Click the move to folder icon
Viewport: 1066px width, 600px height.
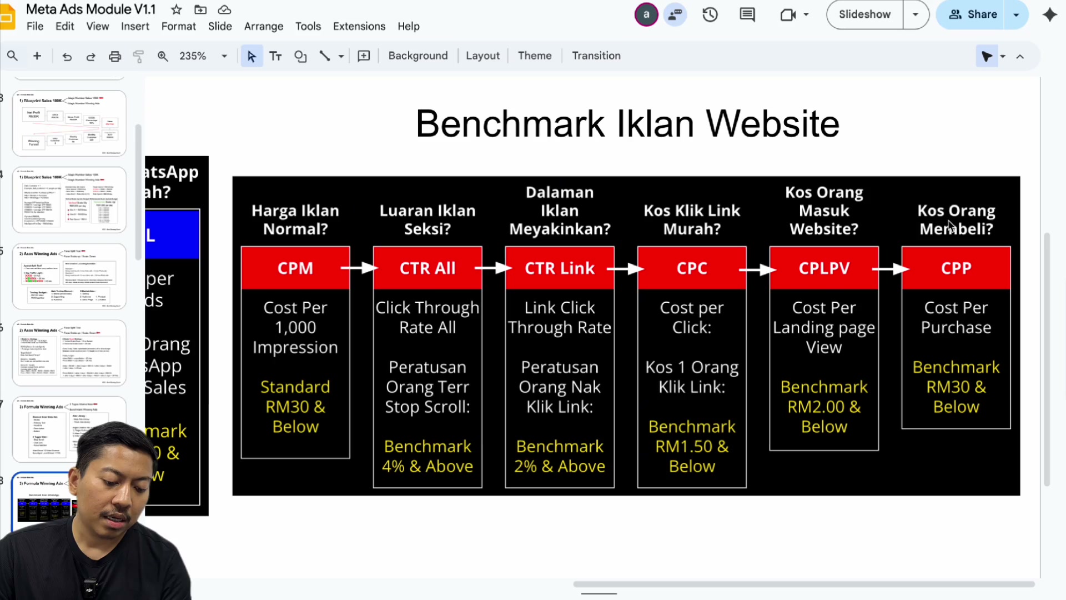tap(200, 9)
